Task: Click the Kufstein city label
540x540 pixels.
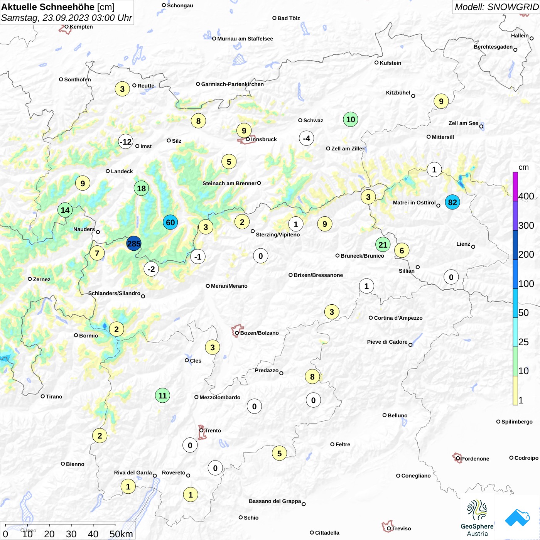Action: click(390, 63)
